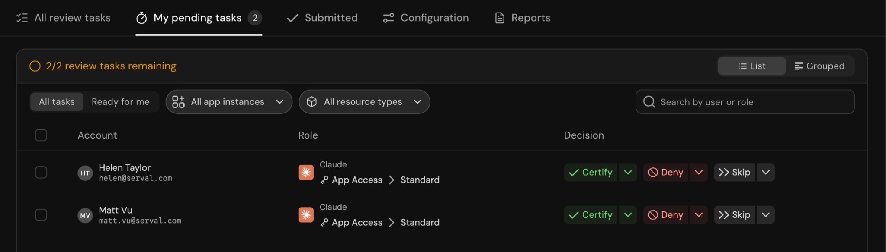886x252 pixels.
Task: Open the Submitted tab
Action: click(x=322, y=18)
